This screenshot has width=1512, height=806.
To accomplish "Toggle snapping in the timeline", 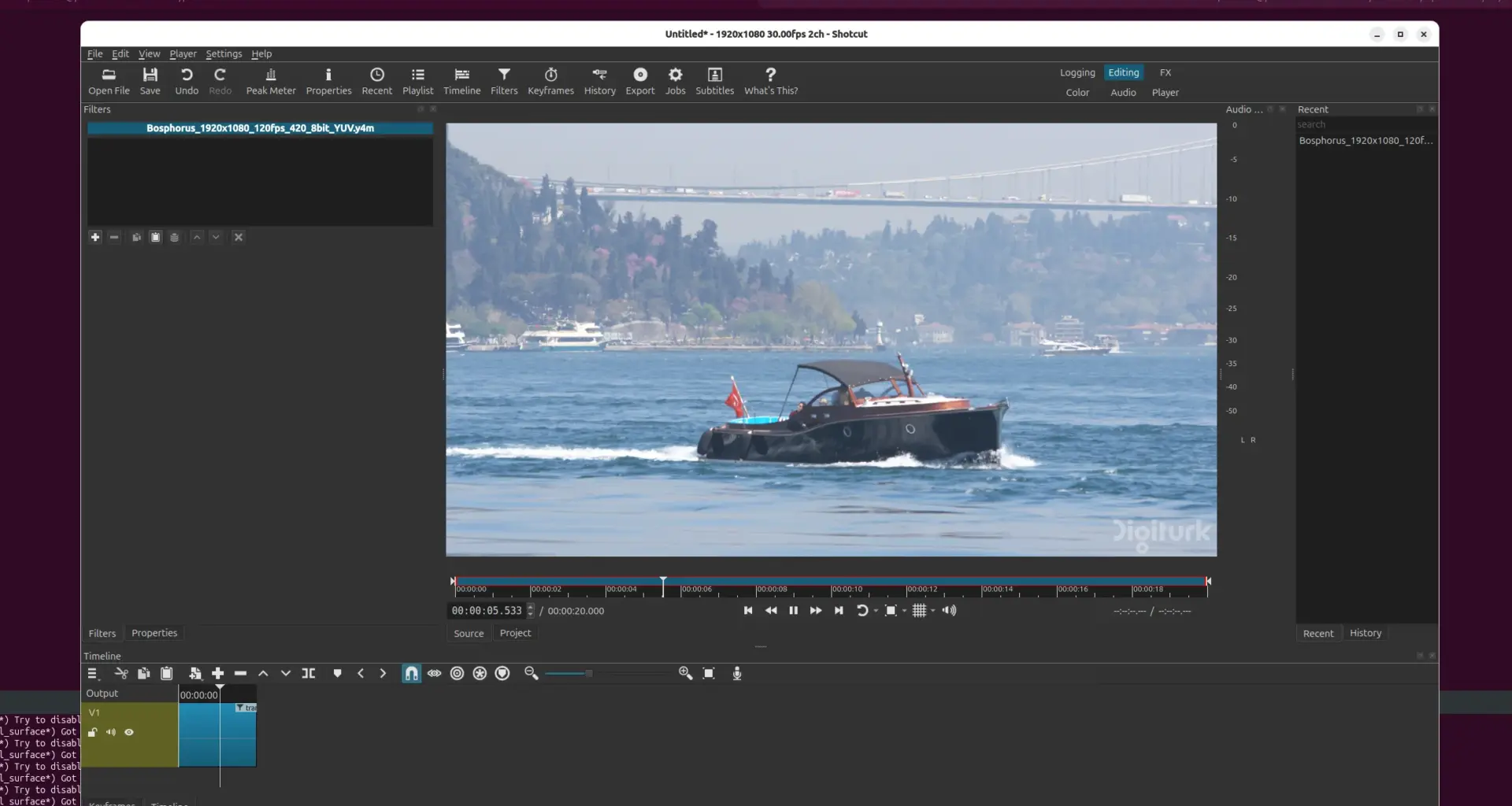I will click(411, 673).
